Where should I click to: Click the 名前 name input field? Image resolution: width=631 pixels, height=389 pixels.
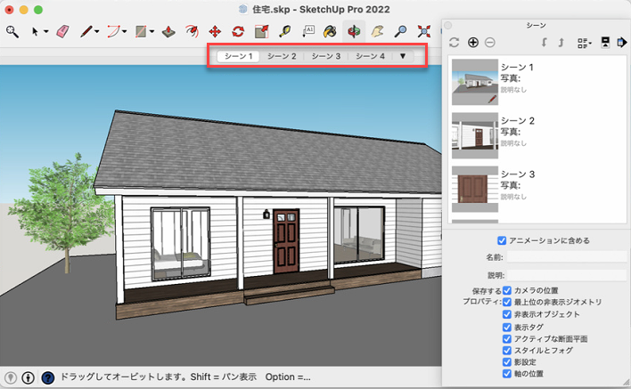click(566, 256)
